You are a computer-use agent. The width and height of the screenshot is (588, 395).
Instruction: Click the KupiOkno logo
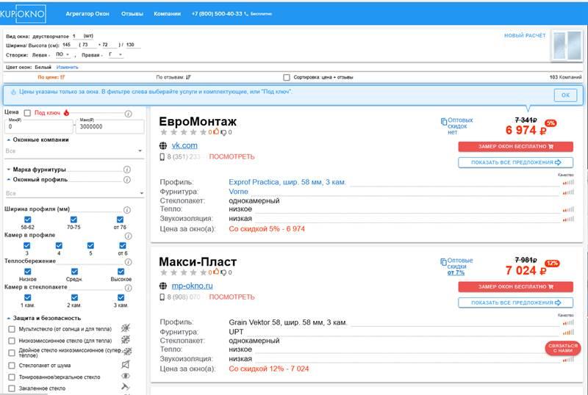click(23, 14)
